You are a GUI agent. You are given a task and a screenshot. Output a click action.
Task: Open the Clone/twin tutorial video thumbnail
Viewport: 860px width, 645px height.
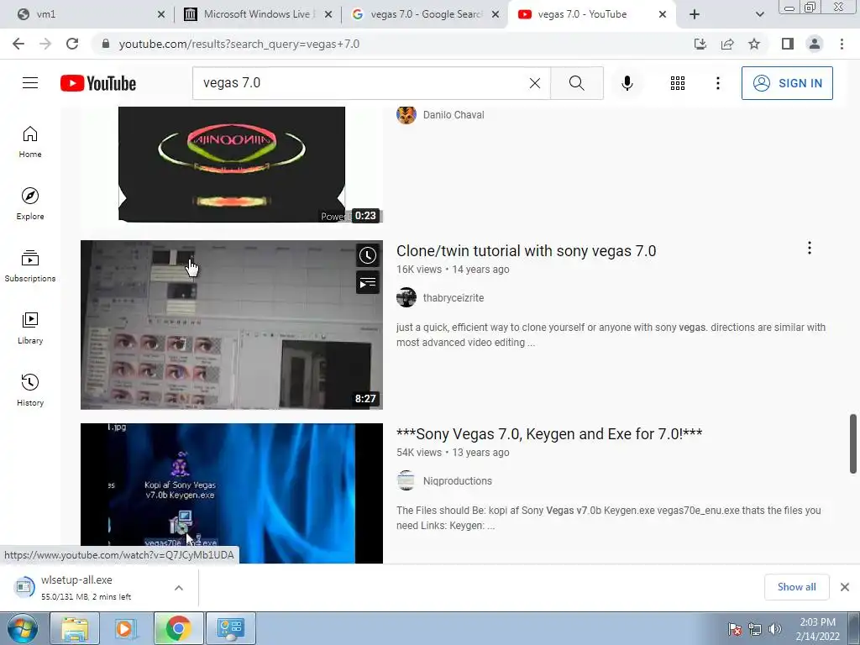[232, 325]
